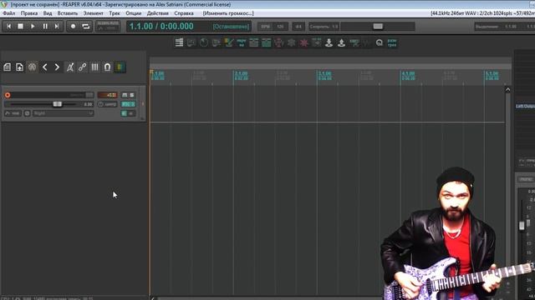Screen dimensions: 535x300
Task: Click cyan text icon after pencil
Action: tap(242, 42)
